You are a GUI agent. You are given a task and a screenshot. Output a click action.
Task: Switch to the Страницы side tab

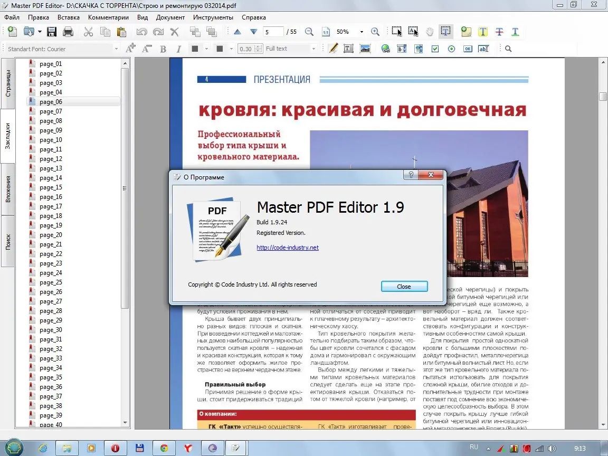pyautogui.click(x=8, y=83)
